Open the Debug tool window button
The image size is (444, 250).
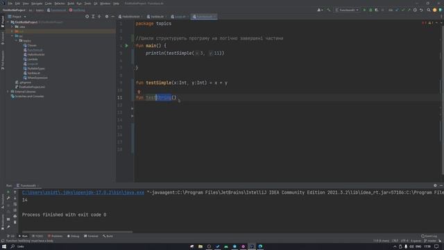(x=74, y=236)
